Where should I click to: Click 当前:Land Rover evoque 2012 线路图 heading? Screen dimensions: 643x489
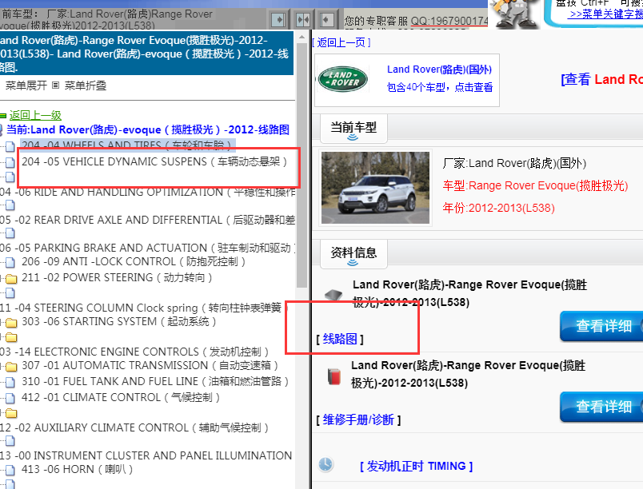tap(148, 129)
